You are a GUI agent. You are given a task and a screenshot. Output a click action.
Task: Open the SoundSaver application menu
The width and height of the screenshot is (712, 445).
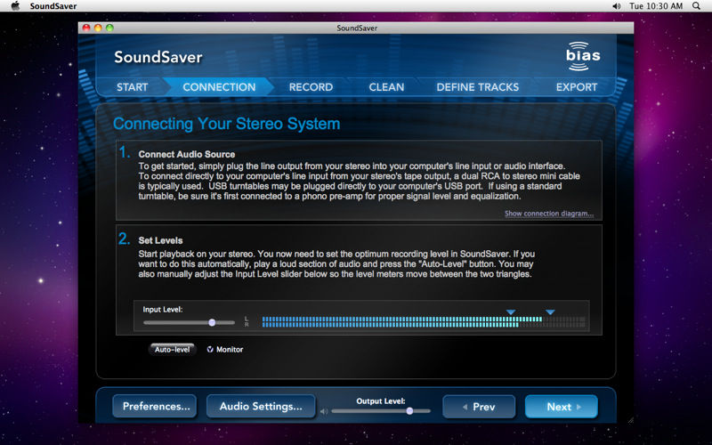point(53,6)
